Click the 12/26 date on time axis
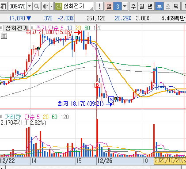The width and height of the screenshot is (186, 169). pos(104,161)
